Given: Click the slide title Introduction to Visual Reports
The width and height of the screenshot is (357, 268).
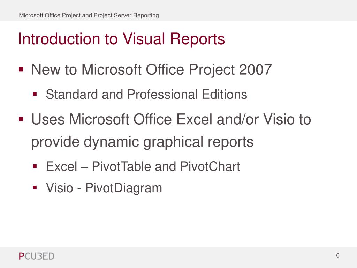Looking at the screenshot, I should (121, 39).
